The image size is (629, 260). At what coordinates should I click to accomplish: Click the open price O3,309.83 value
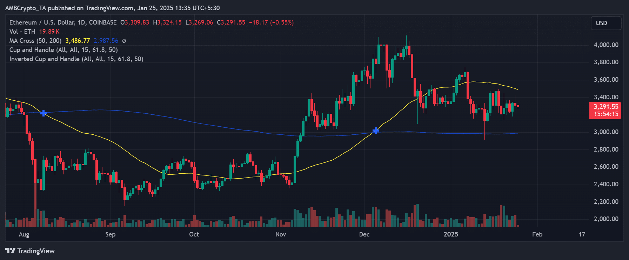pos(135,22)
